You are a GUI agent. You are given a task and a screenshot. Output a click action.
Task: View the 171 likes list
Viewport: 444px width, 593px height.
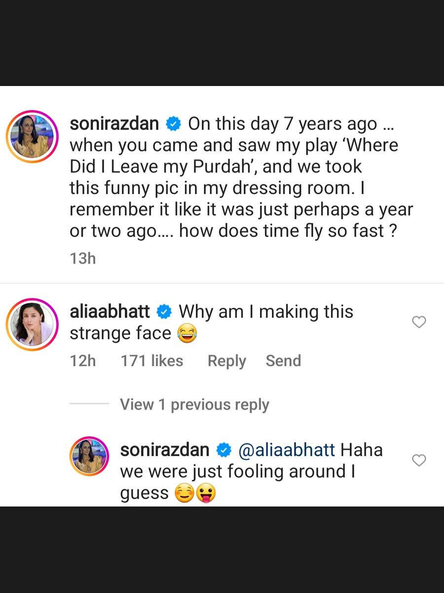(x=151, y=361)
